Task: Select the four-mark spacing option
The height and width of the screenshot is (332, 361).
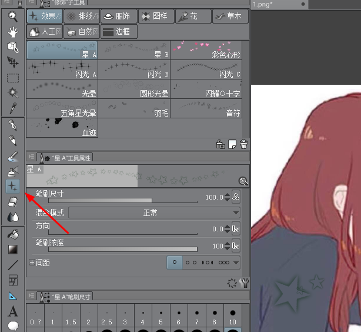Action: [x=208, y=263]
